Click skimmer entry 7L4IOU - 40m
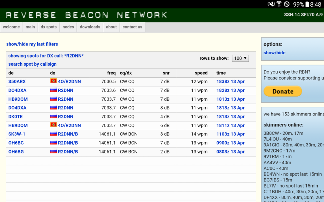 (x=277, y=139)
